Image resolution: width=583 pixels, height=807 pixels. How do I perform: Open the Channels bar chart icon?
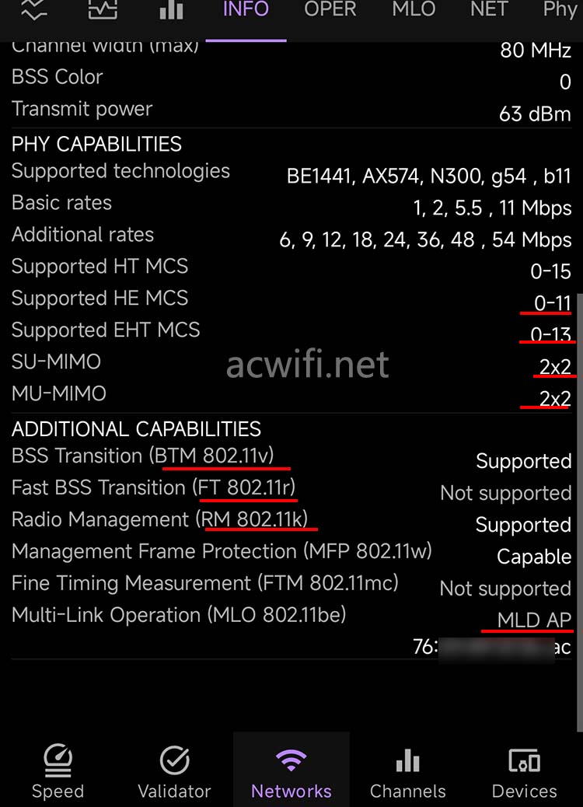pyautogui.click(x=408, y=760)
